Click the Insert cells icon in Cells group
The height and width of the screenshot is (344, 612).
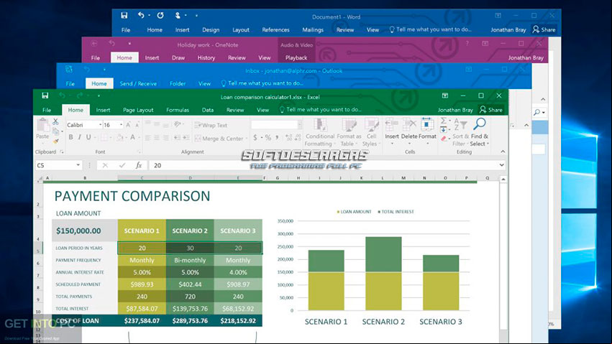click(392, 125)
